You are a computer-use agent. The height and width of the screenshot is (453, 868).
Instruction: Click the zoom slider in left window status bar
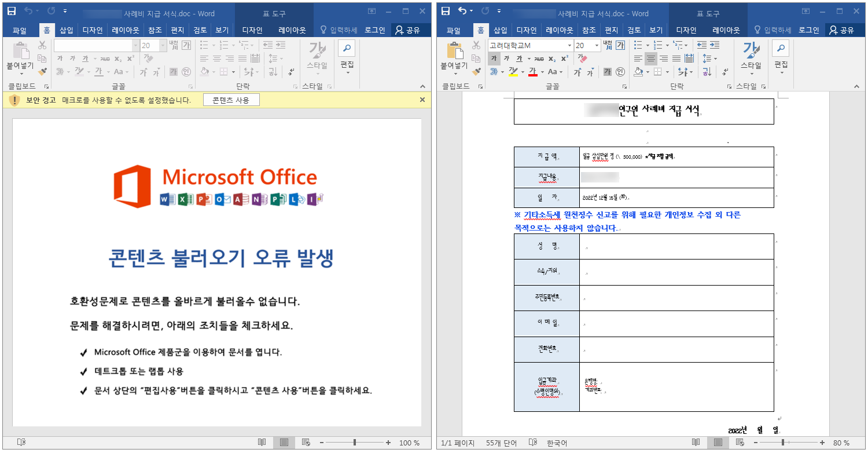(x=355, y=443)
